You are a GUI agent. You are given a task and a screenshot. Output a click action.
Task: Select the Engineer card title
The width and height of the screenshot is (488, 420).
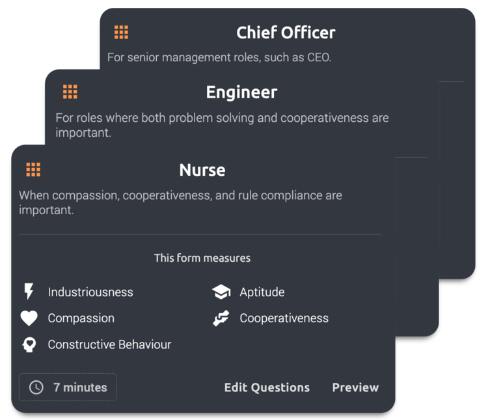[241, 92]
